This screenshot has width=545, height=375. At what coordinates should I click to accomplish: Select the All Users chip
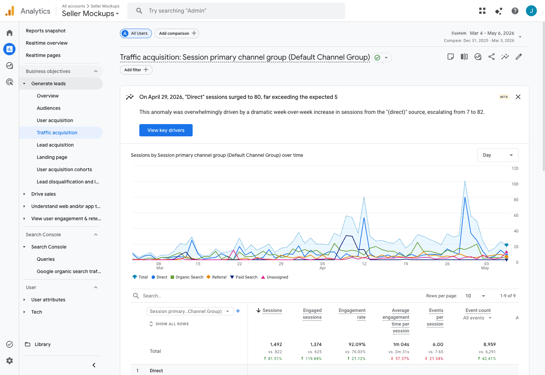tap(136, 33)
